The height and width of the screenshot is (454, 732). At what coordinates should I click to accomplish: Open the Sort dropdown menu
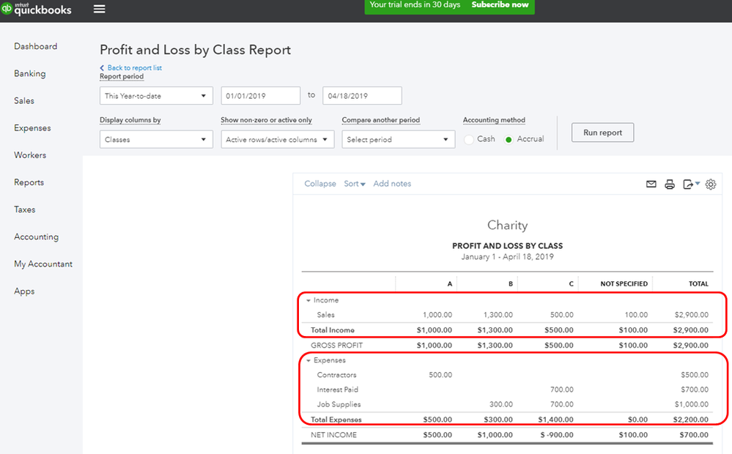[x=355, y=184]
